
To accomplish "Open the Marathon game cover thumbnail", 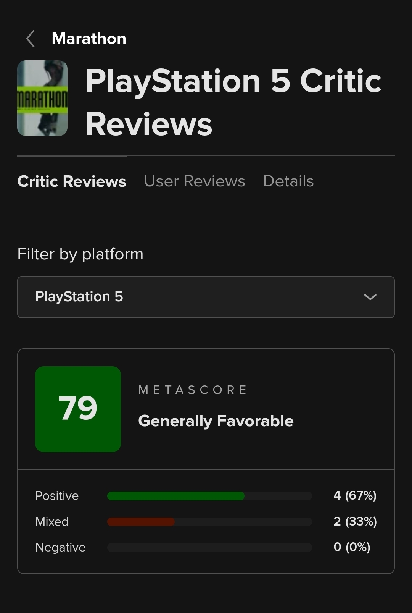I will (x=42, y=98).
